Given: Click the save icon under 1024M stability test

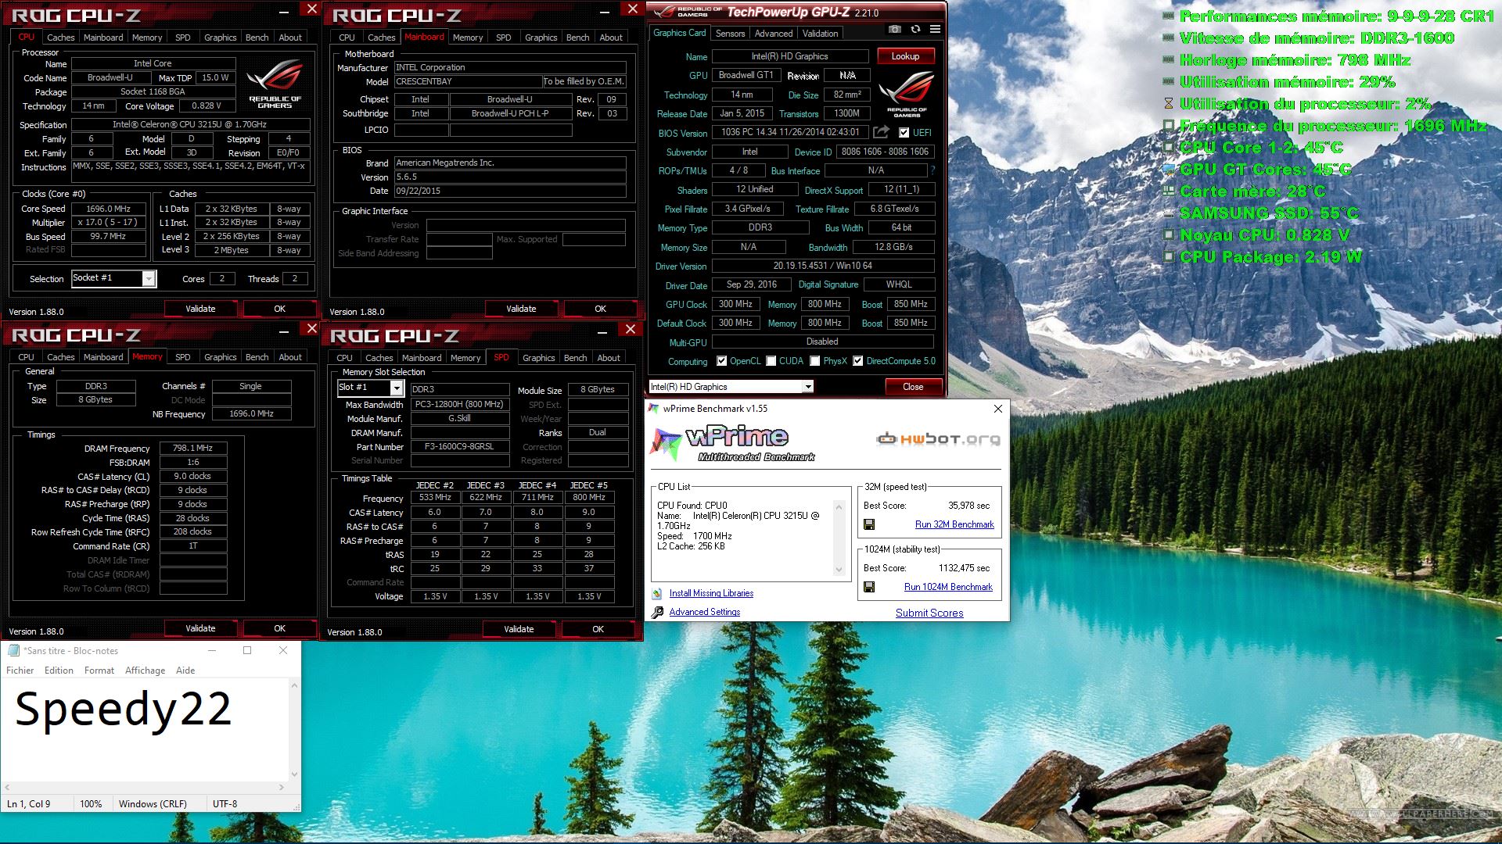Looking at the screenshot, I should point(869,587).
